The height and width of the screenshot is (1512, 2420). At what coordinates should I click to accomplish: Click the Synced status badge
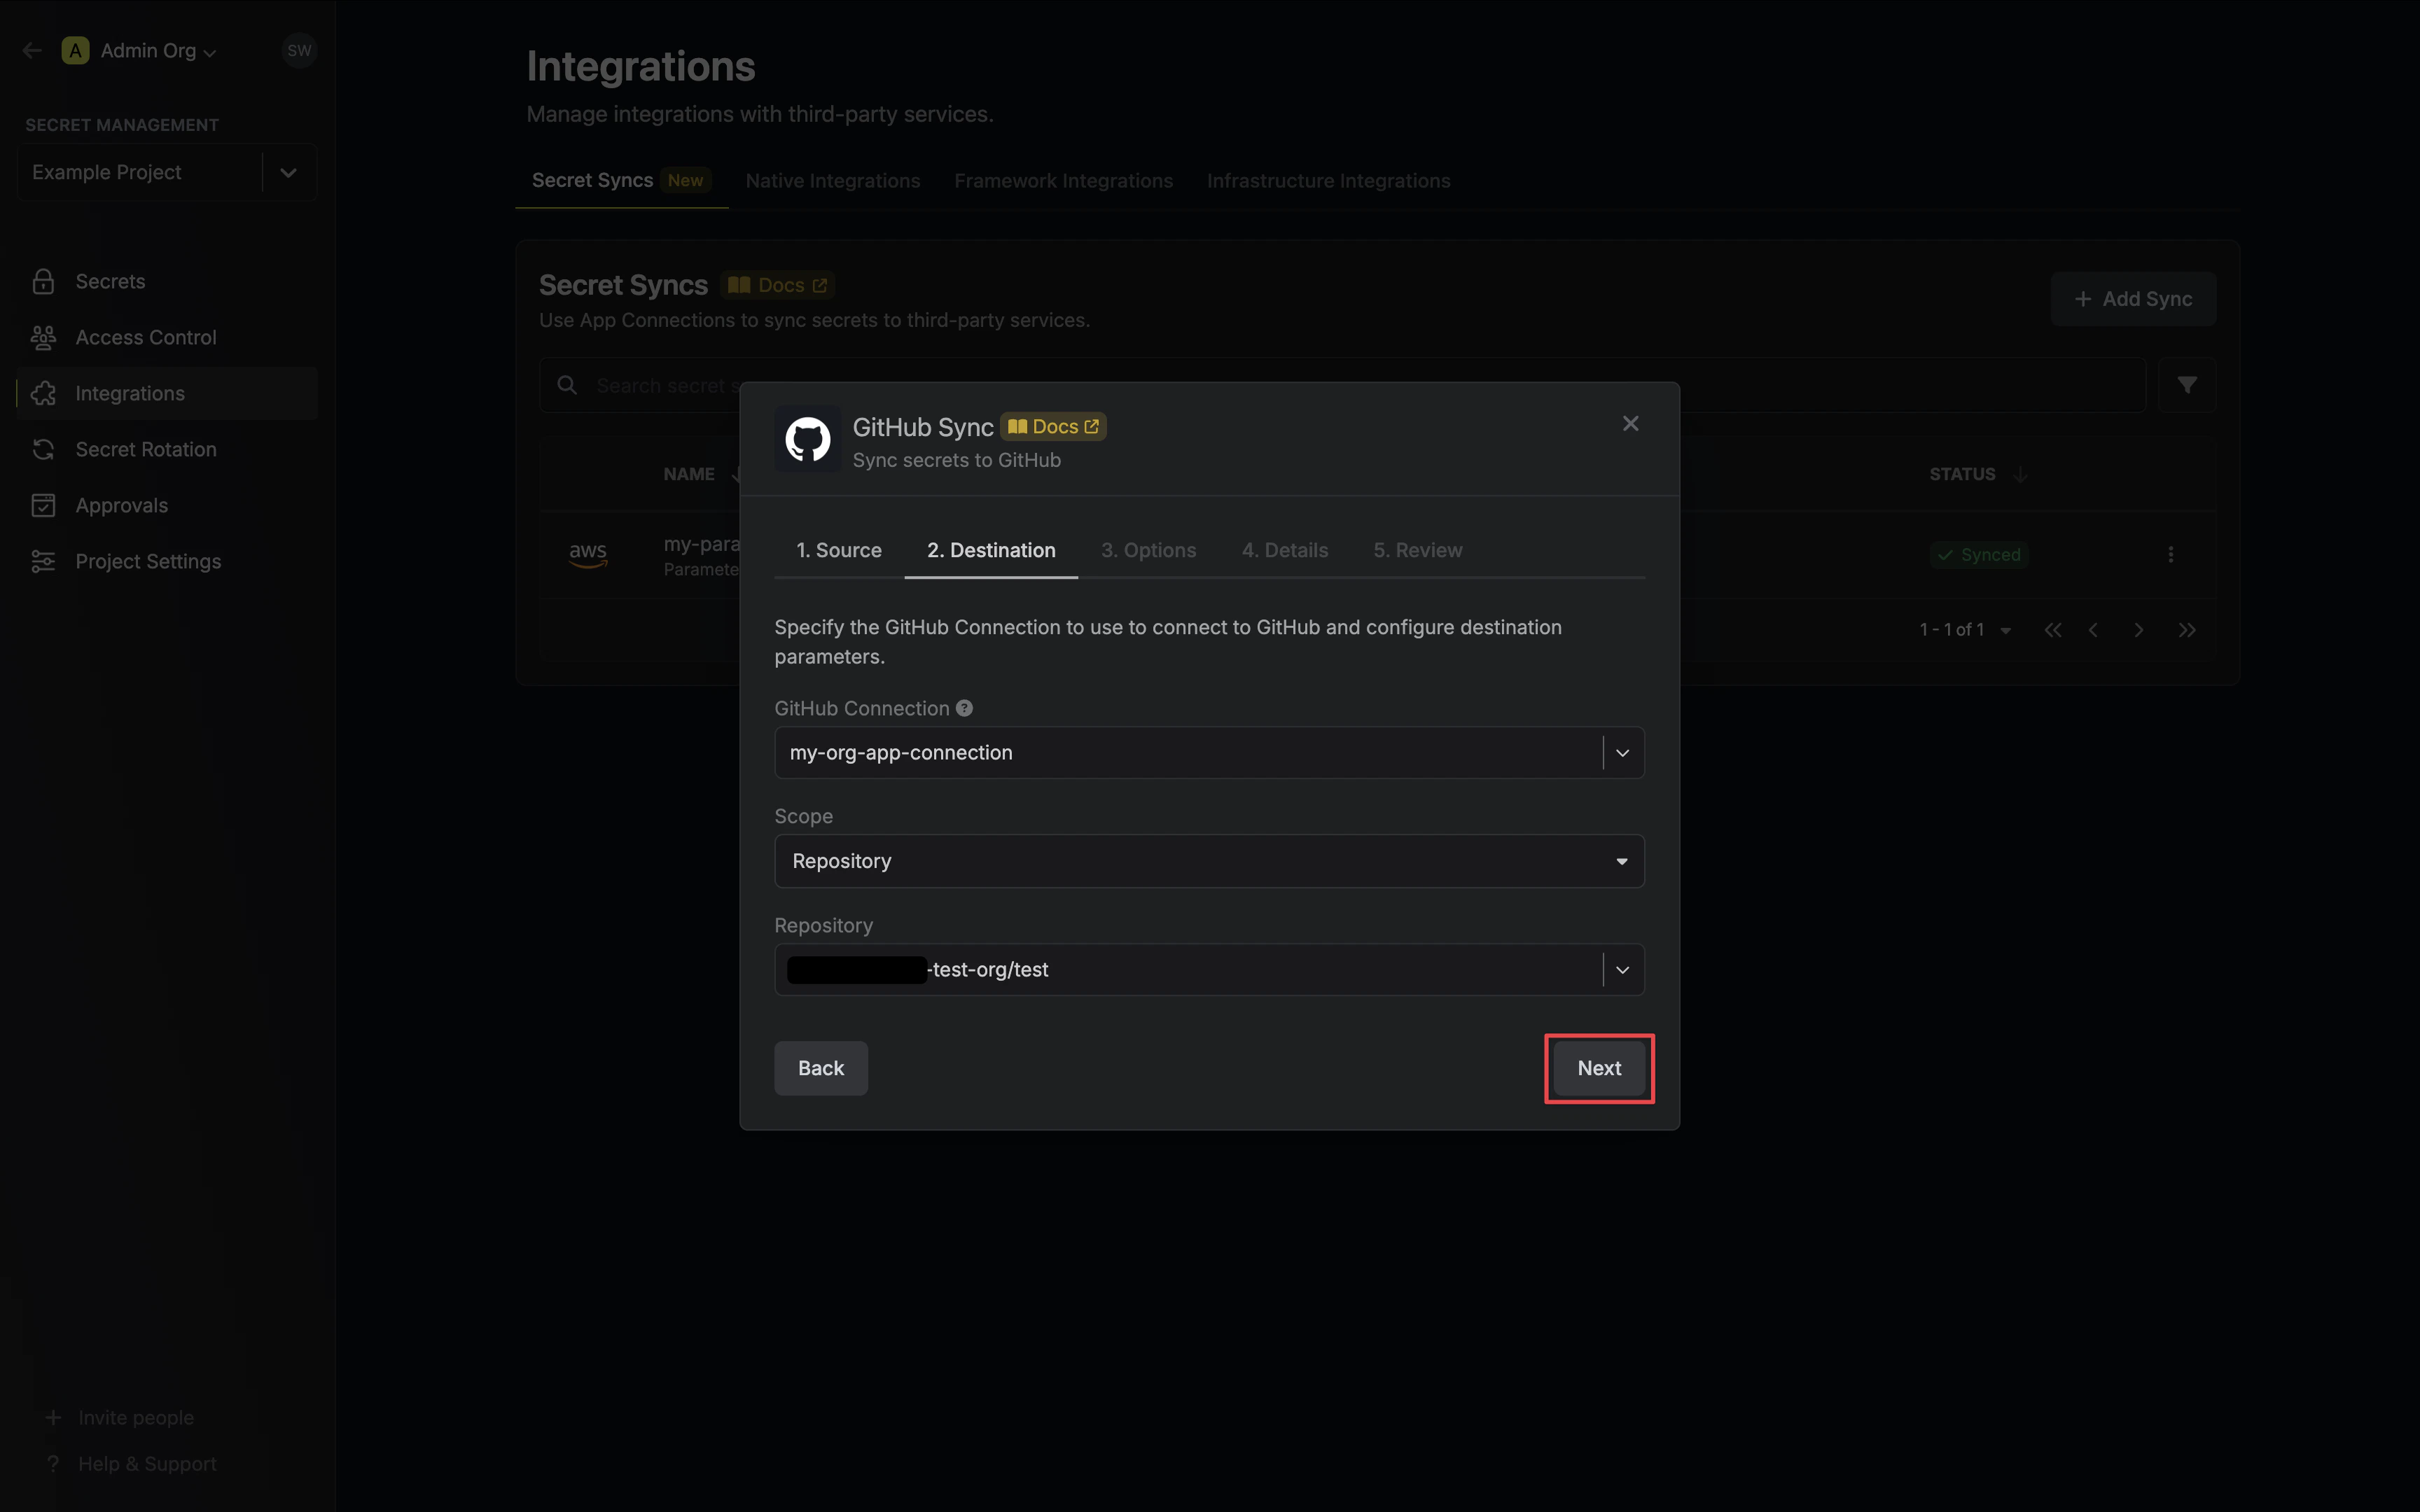tap(1978, 555)
